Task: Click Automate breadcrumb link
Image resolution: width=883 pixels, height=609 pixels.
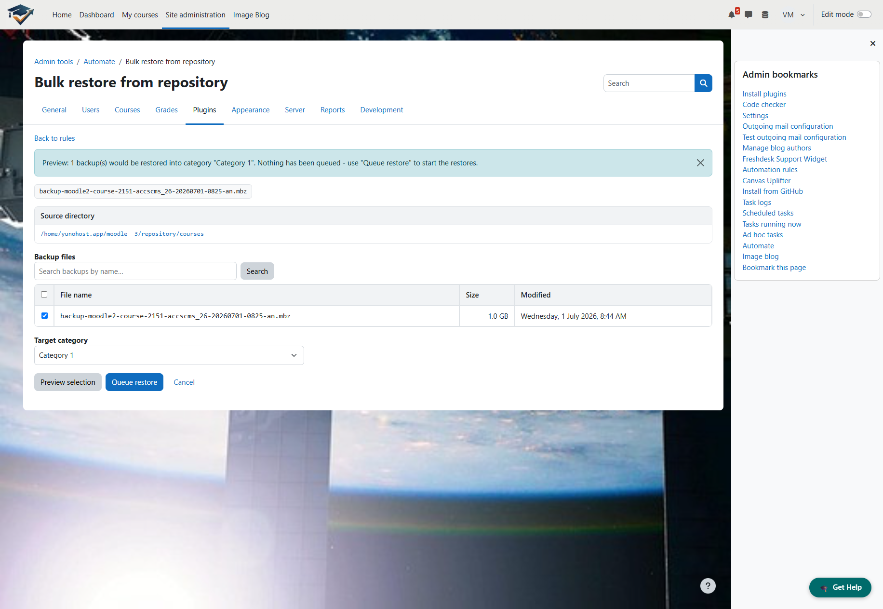Action: pyautogui.click(x=99, y=62)
